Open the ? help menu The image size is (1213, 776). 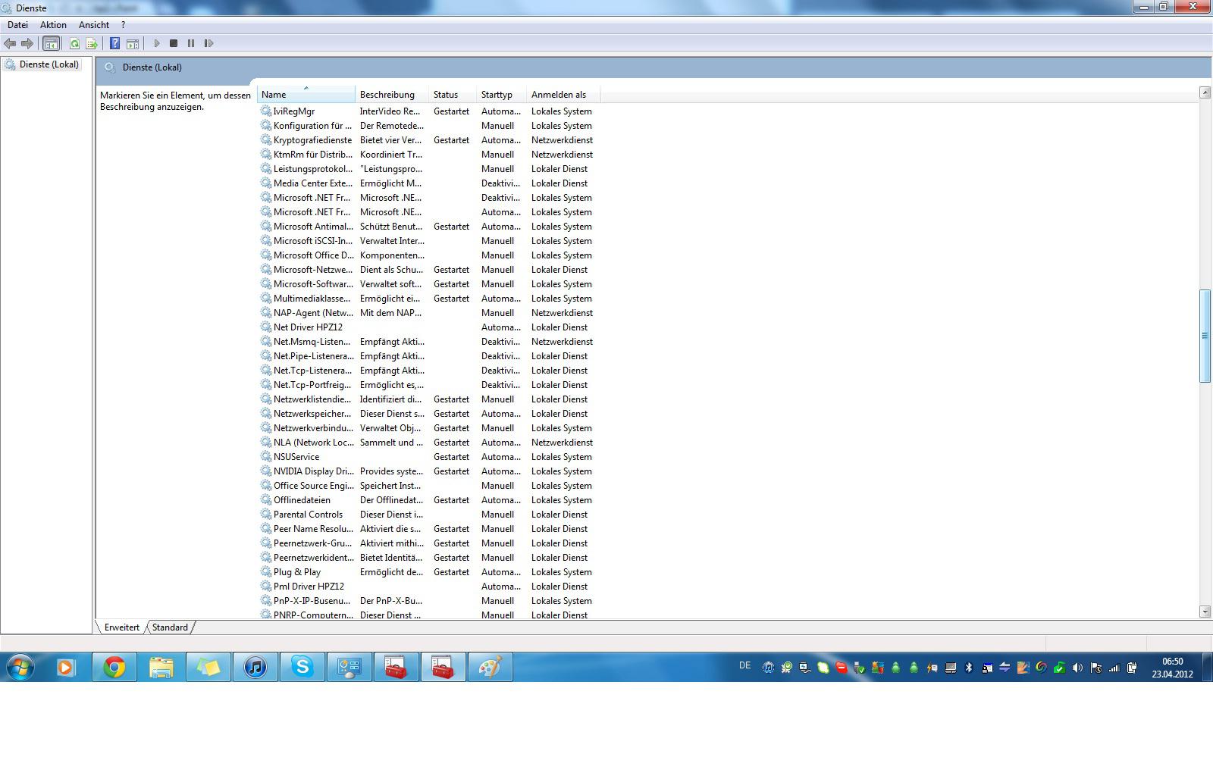[x=123, y=25]
